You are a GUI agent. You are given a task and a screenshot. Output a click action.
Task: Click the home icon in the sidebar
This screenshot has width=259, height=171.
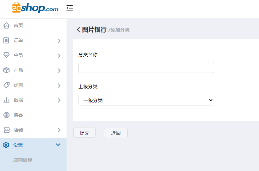[6, 25]
